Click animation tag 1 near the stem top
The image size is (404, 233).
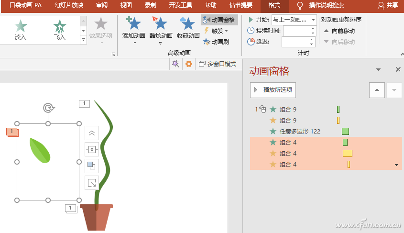coord(84,104)
